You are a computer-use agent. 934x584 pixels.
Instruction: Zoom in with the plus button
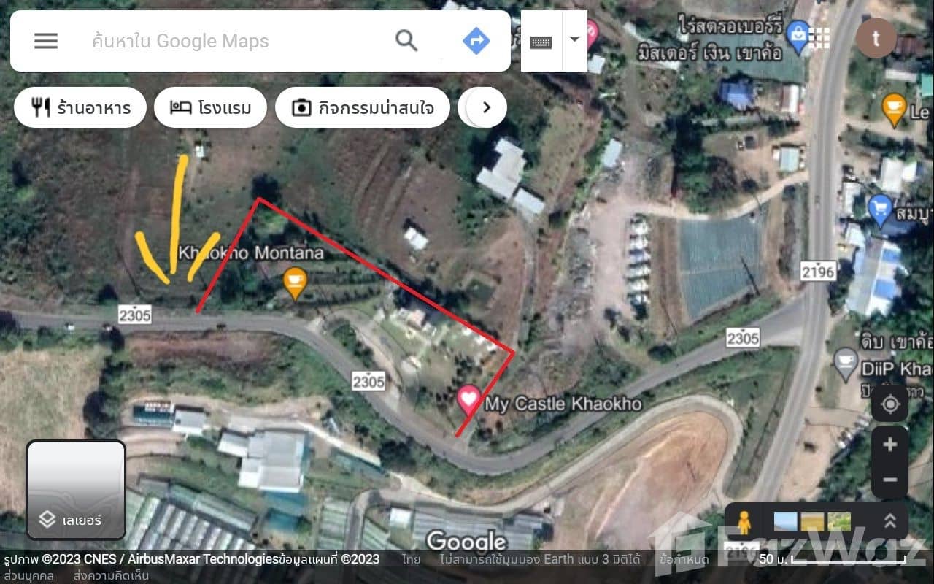(x=890, y=445)
